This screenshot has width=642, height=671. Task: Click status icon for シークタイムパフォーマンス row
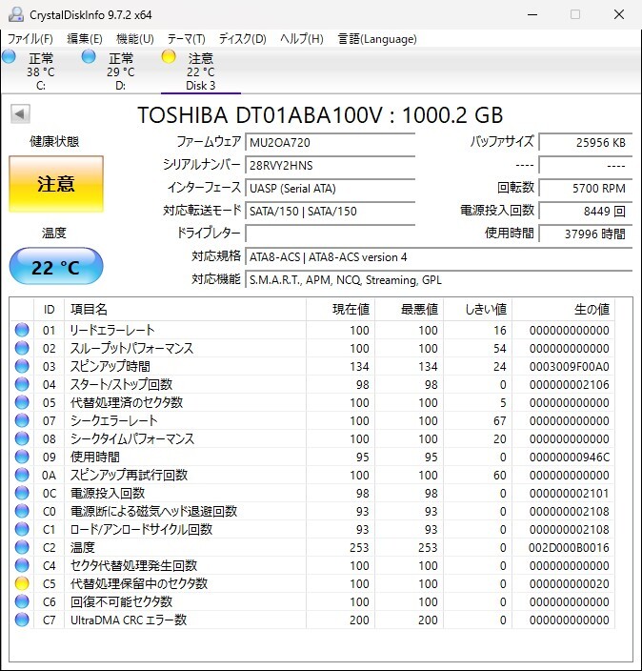pyautogui.click(x=22, y=438)
